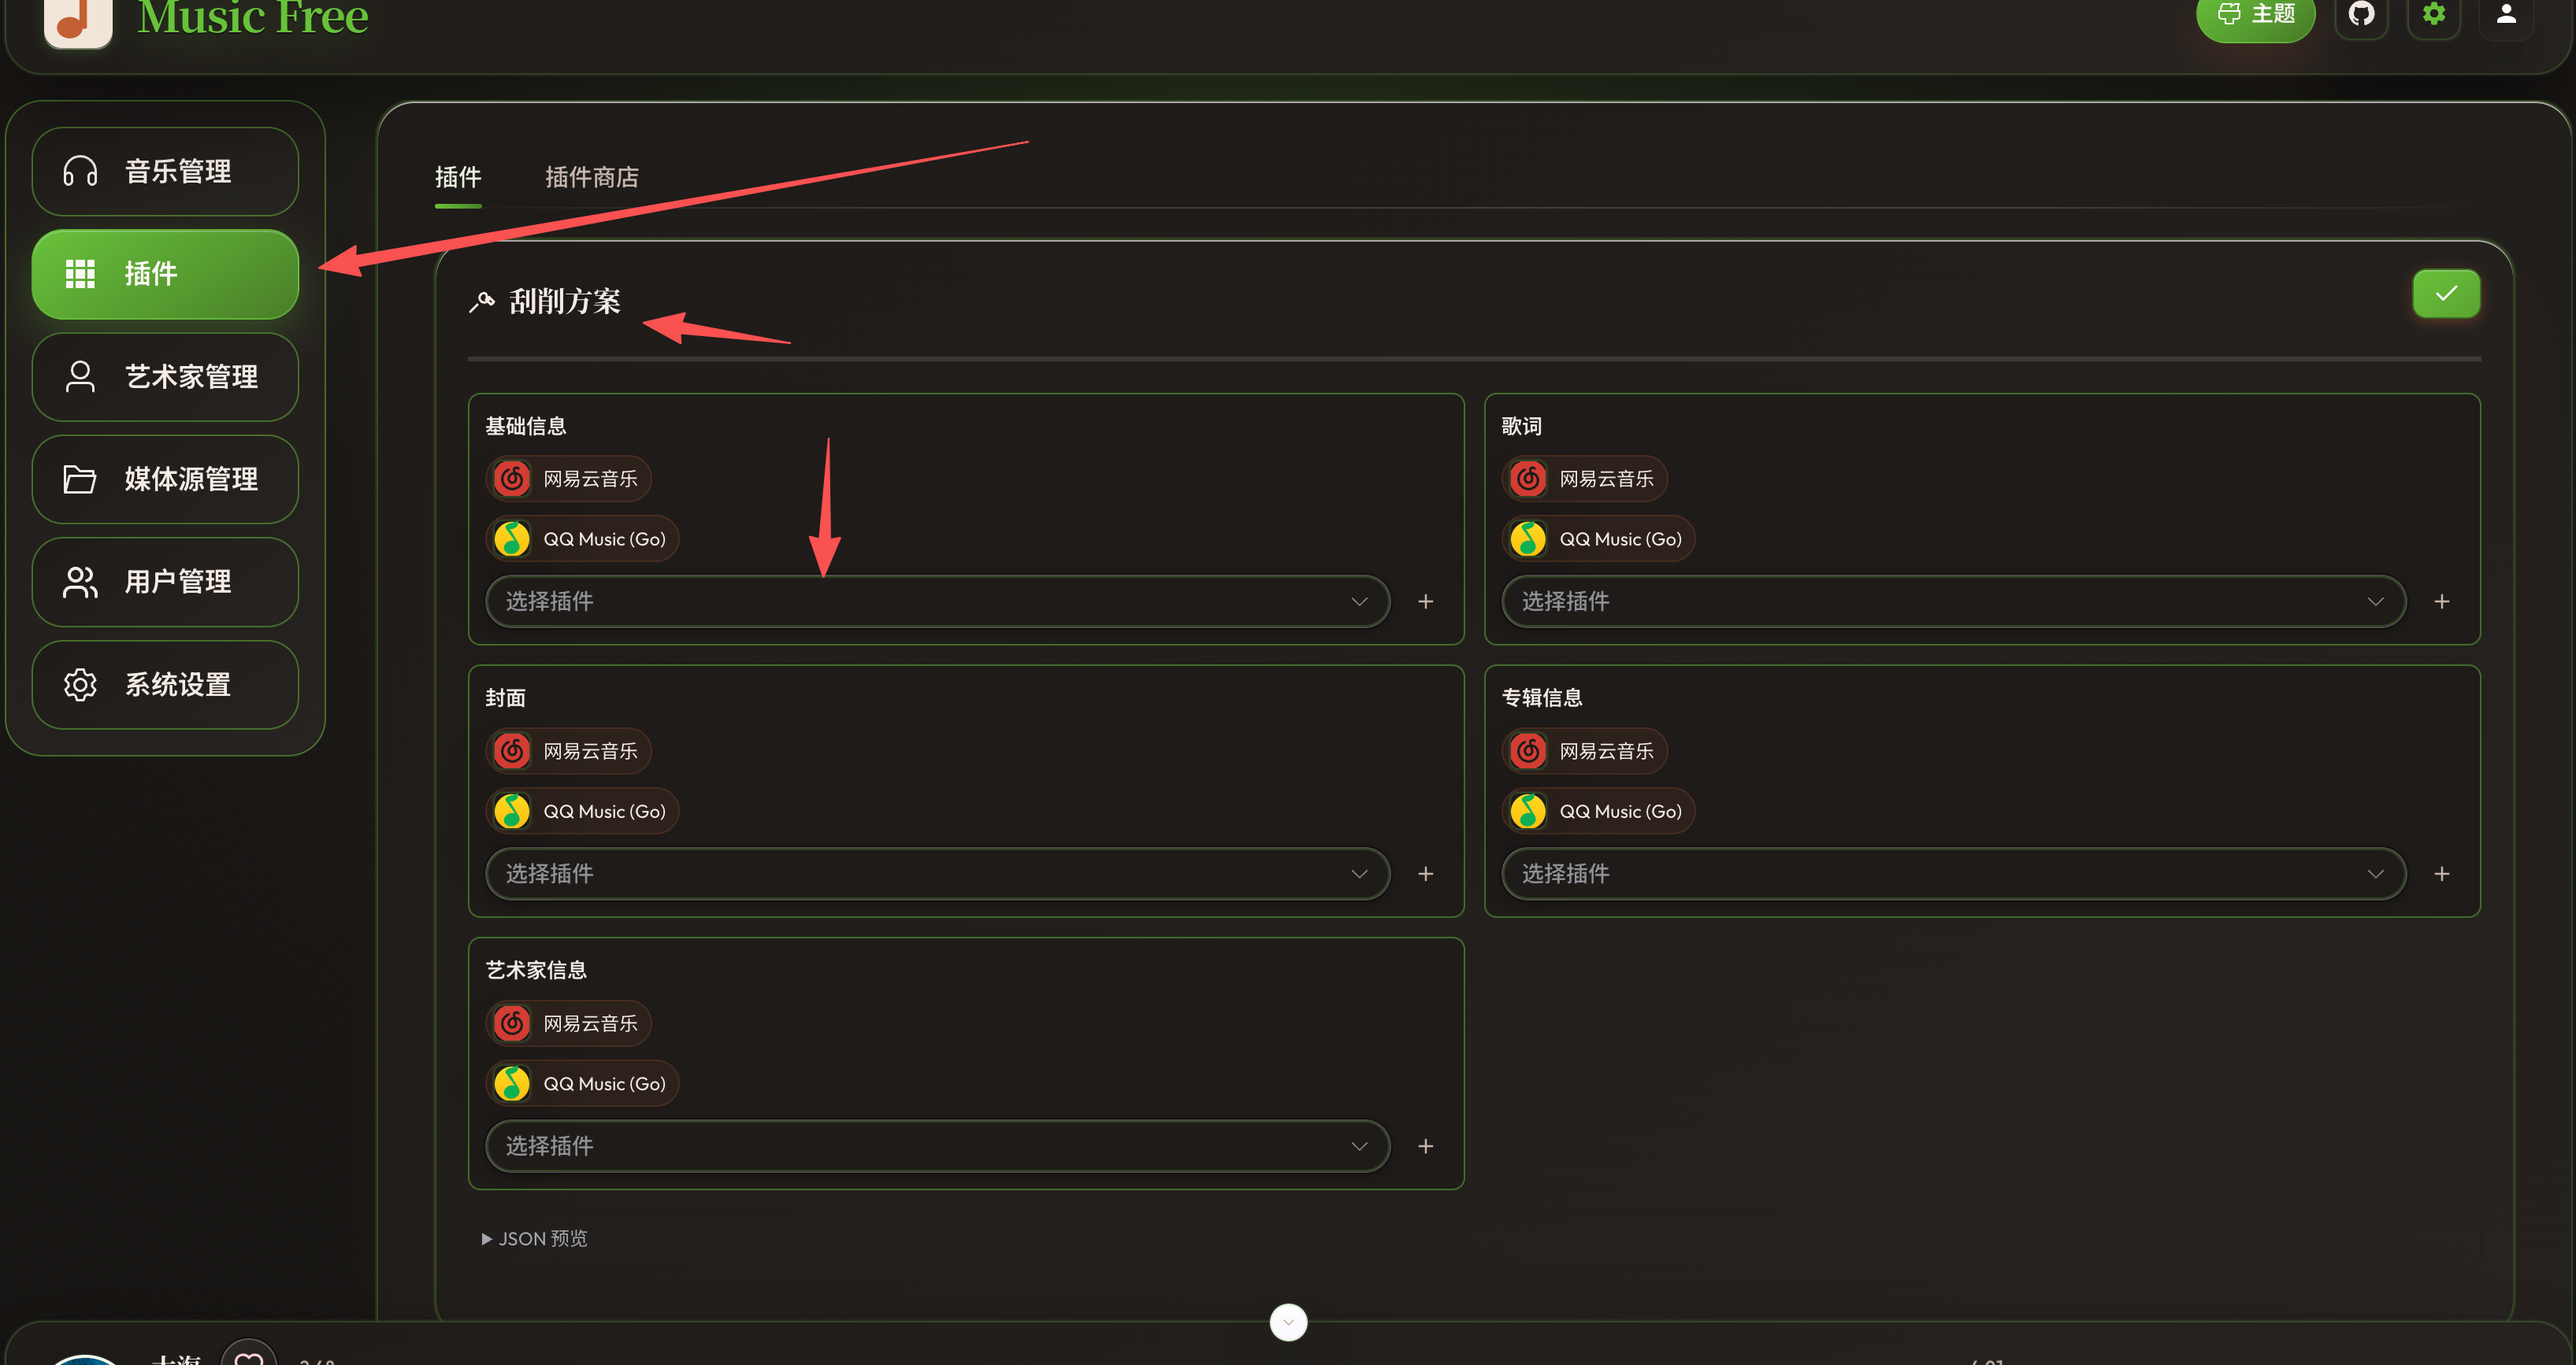This screenshot has height=1365, width=2576.
Task: Switch to the 插件 tab
Action: pos(458,177)
